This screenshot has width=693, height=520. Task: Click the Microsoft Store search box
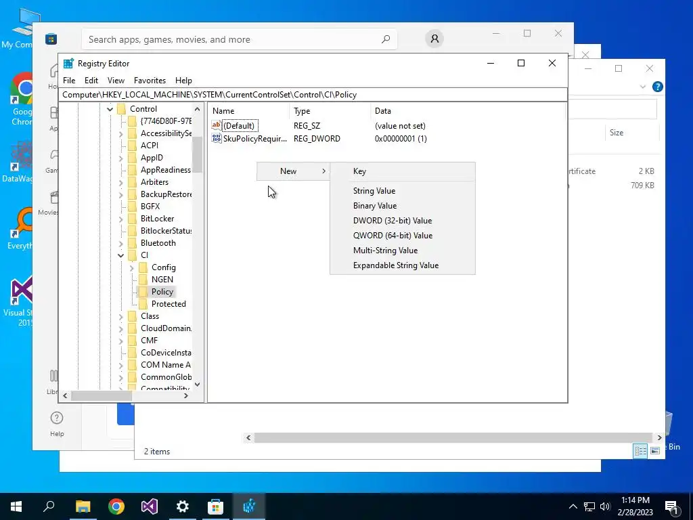[x=239, y=39]
